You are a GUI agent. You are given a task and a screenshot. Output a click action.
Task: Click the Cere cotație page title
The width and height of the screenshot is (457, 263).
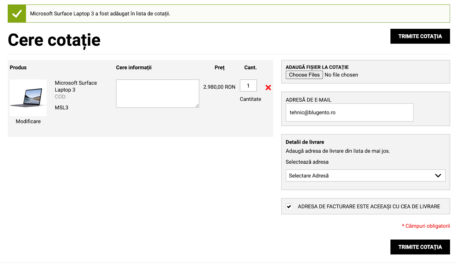coord(54,40)
